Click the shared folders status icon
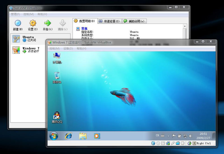This screenshot has height=154, width=224. (x=178, y=143)
